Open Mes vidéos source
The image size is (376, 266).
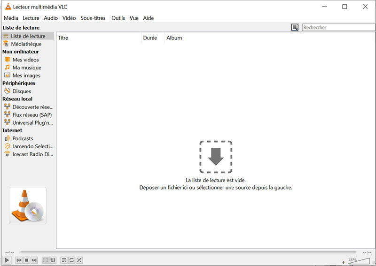[26, 60]
